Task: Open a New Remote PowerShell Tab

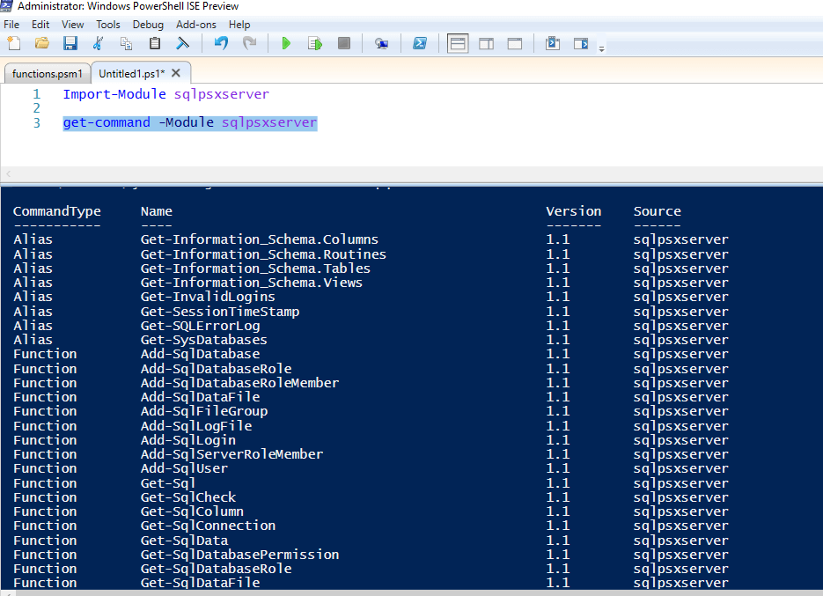Action: click(382, 44)
